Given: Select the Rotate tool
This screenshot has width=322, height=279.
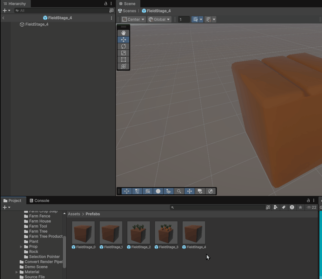Looking at the screenshot, I should (x=123, y=46).
